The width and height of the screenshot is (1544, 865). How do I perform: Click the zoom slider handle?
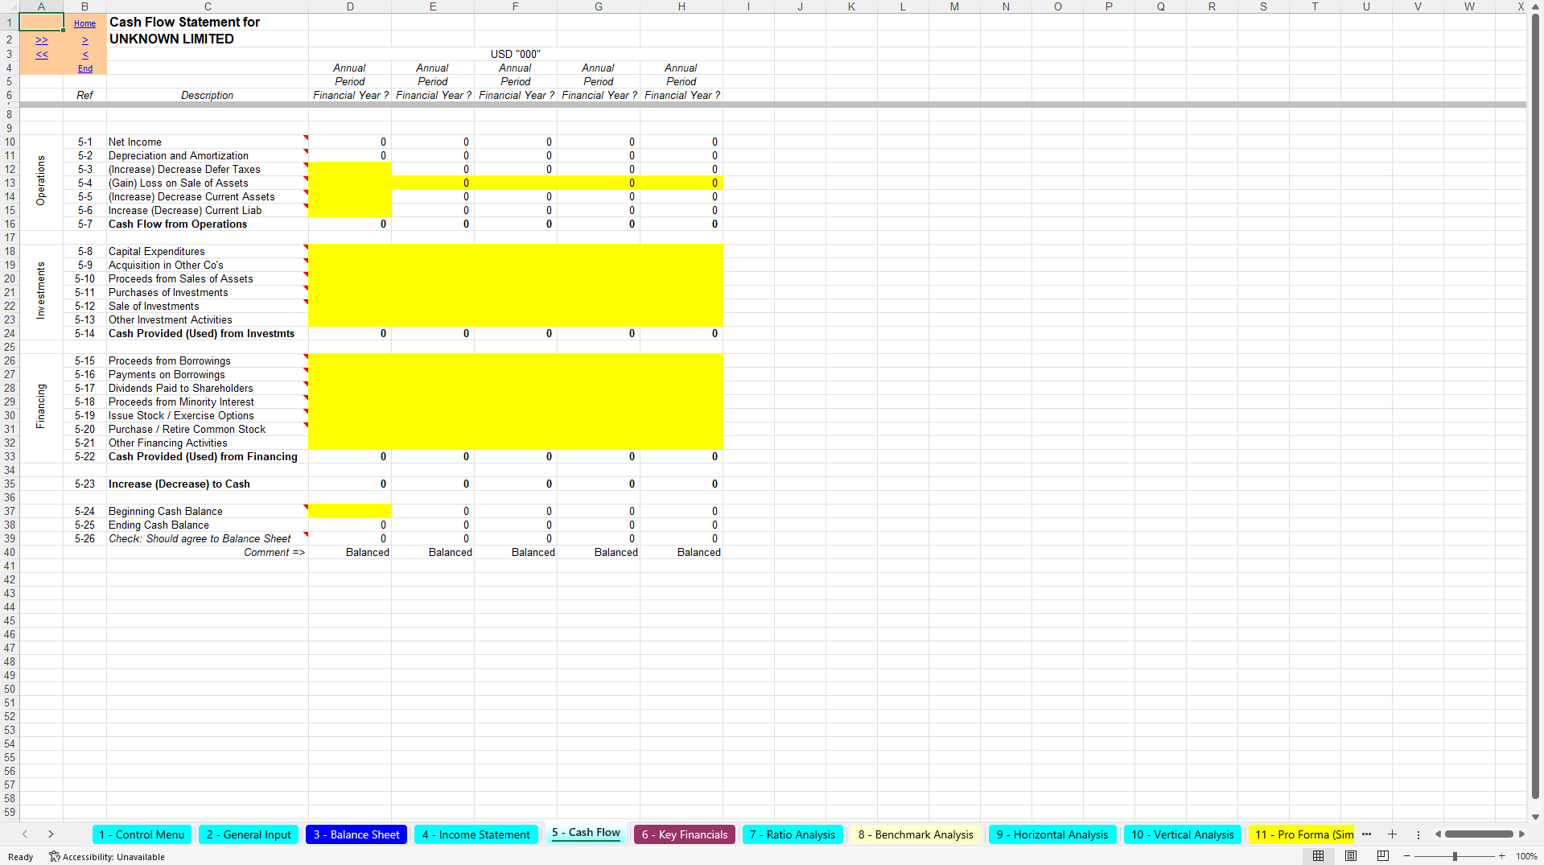point(1454,856)
